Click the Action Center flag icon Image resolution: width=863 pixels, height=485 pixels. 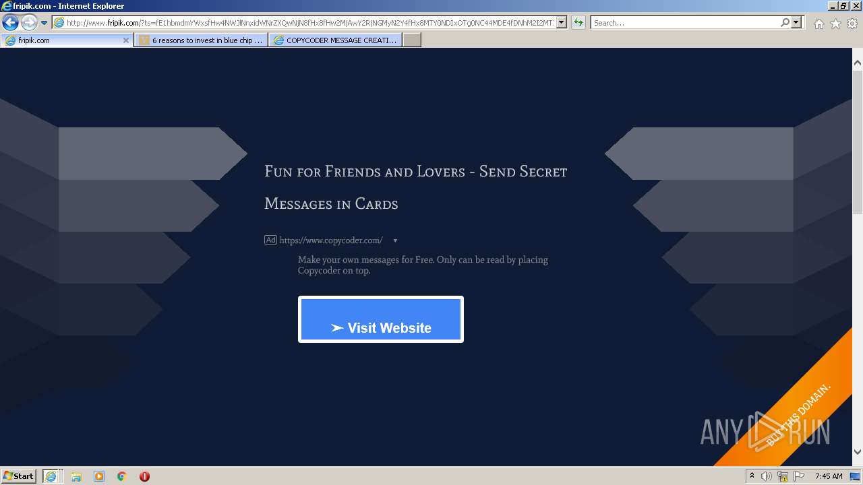tap(799, 476)
